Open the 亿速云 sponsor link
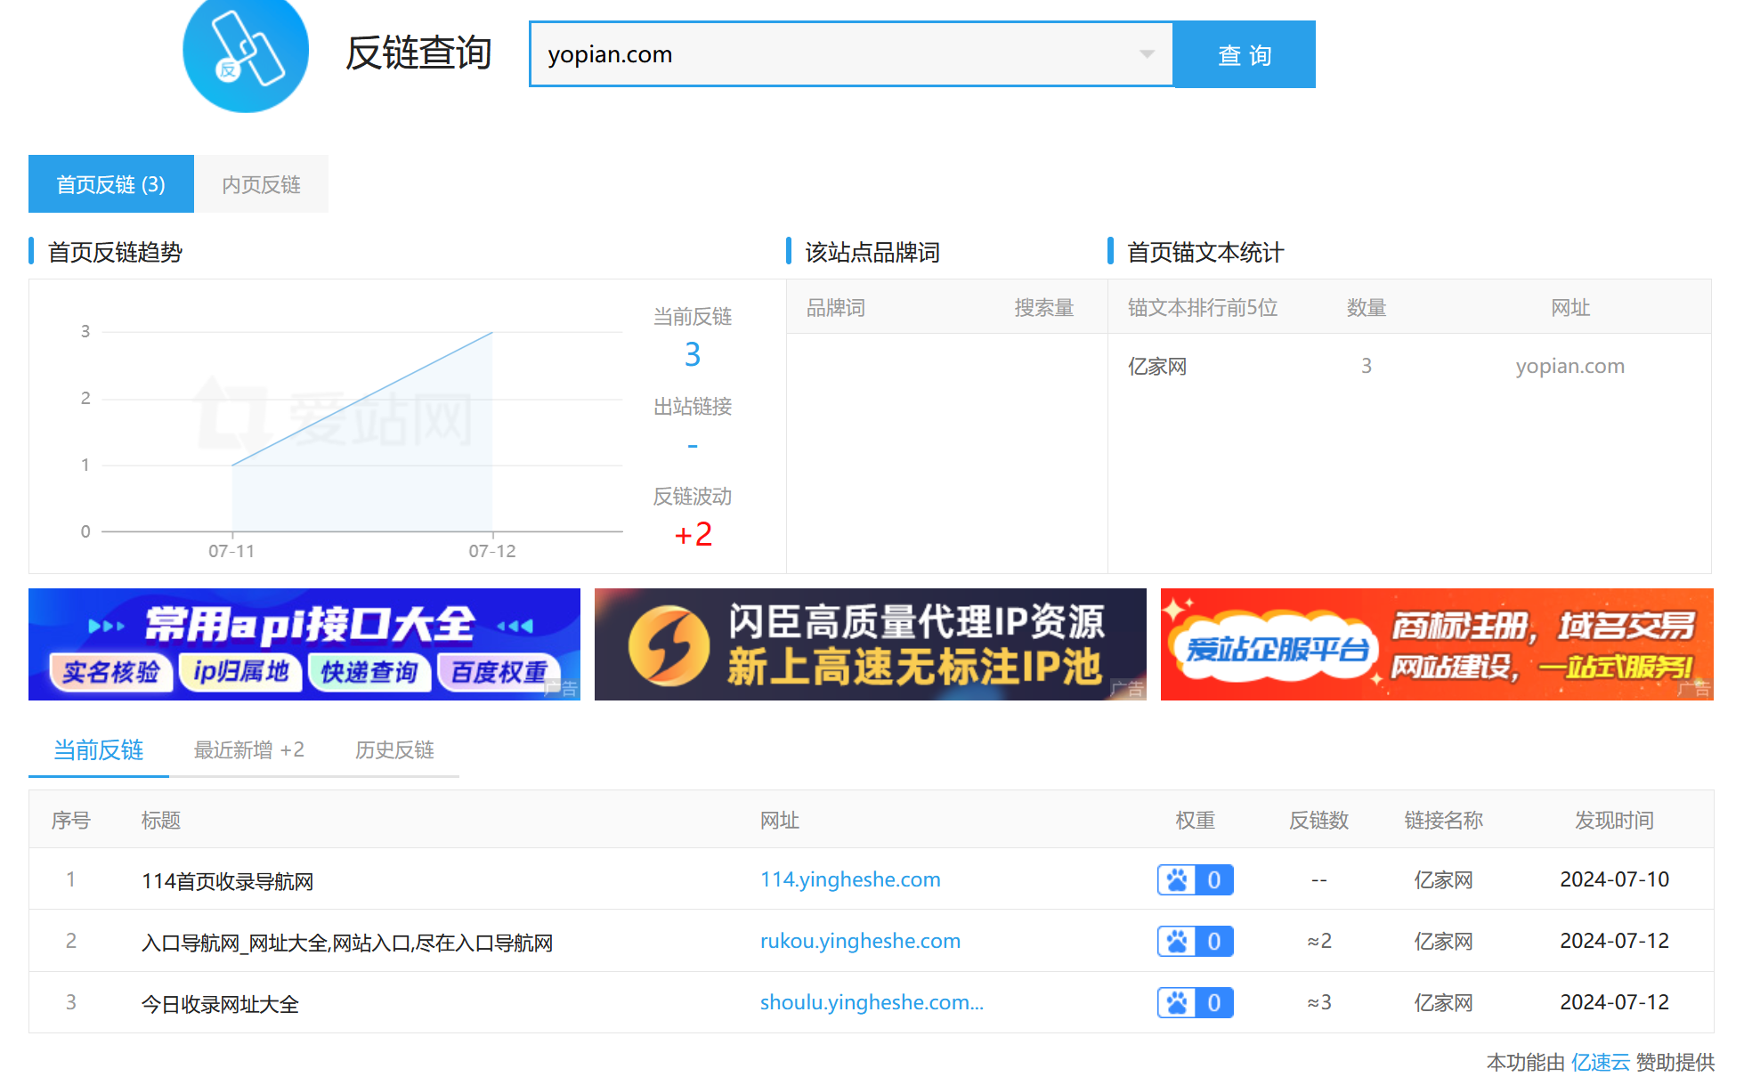The image size is (1744, 1085). pyautogui.click(x=1600, y=1062)
